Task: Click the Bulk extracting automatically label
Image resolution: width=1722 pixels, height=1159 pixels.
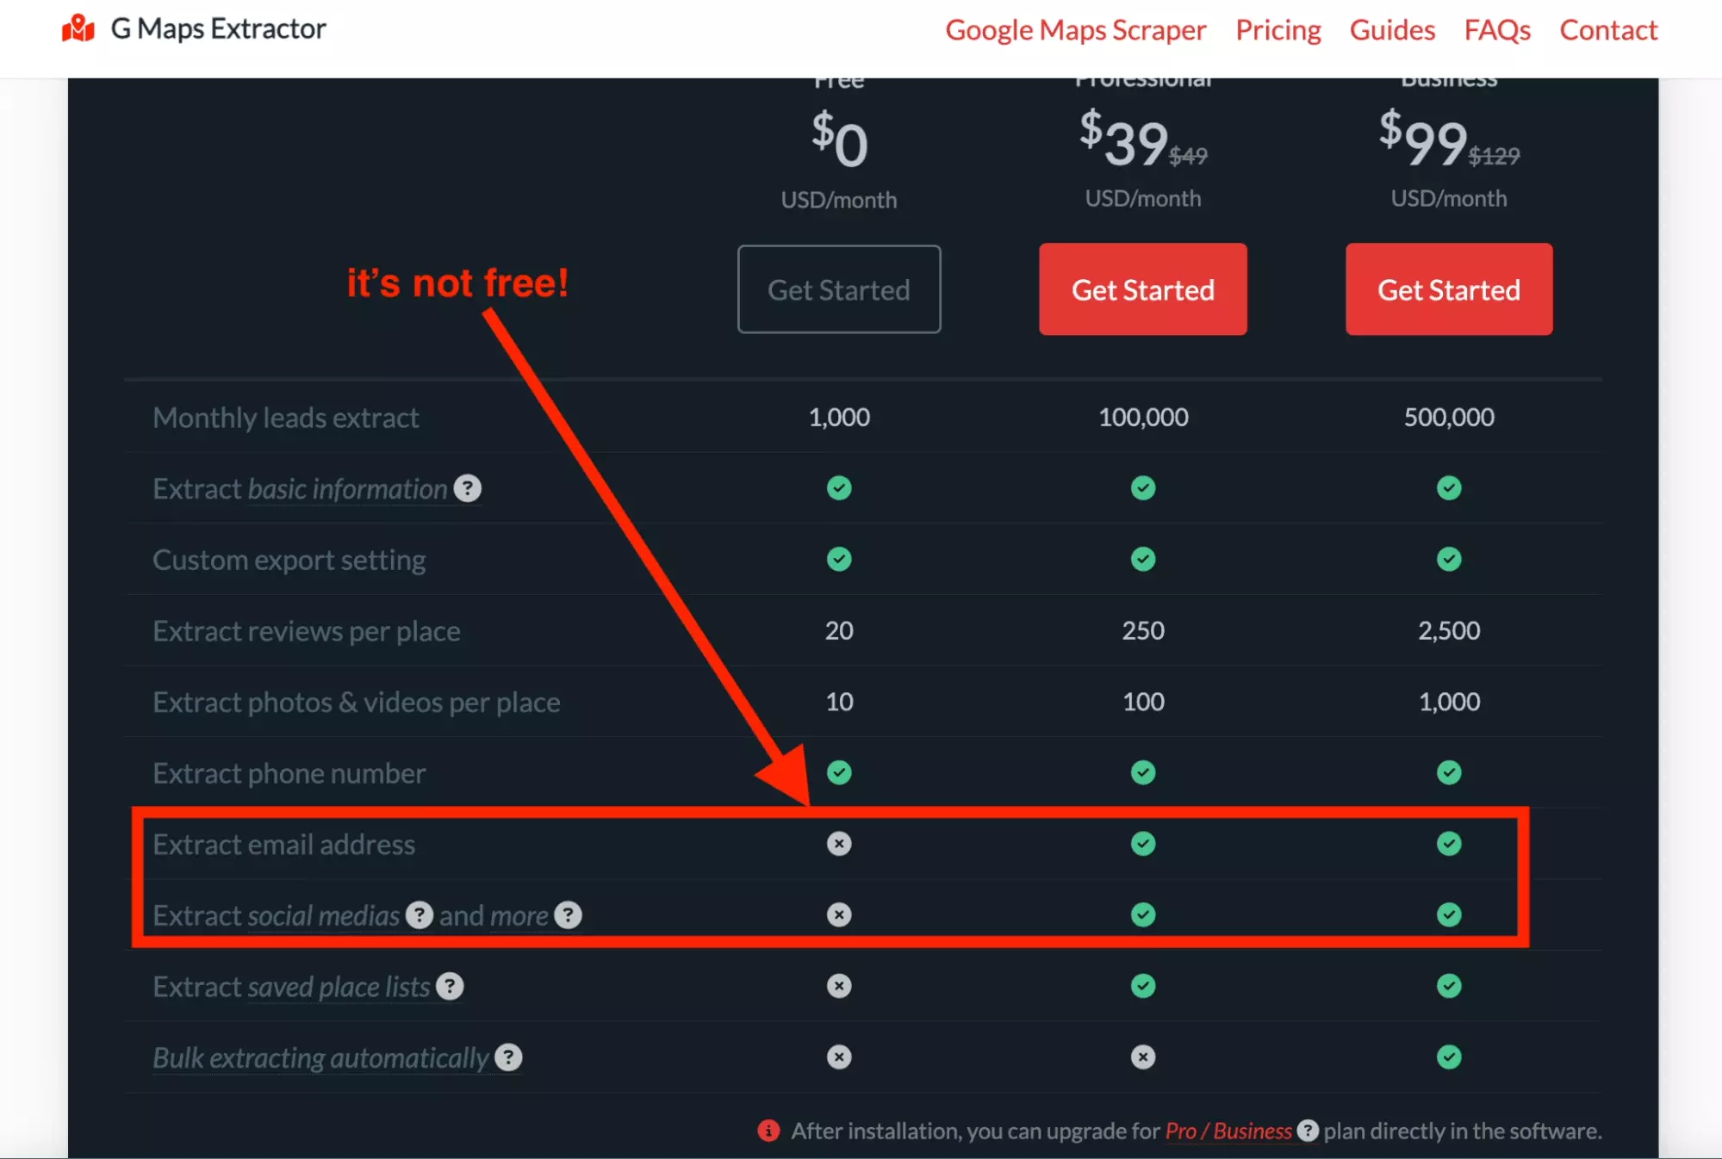Action: click(320, 1057)
